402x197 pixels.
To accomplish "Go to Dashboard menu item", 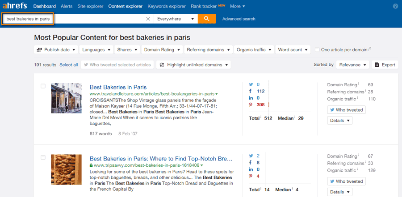I will [44, 6].
